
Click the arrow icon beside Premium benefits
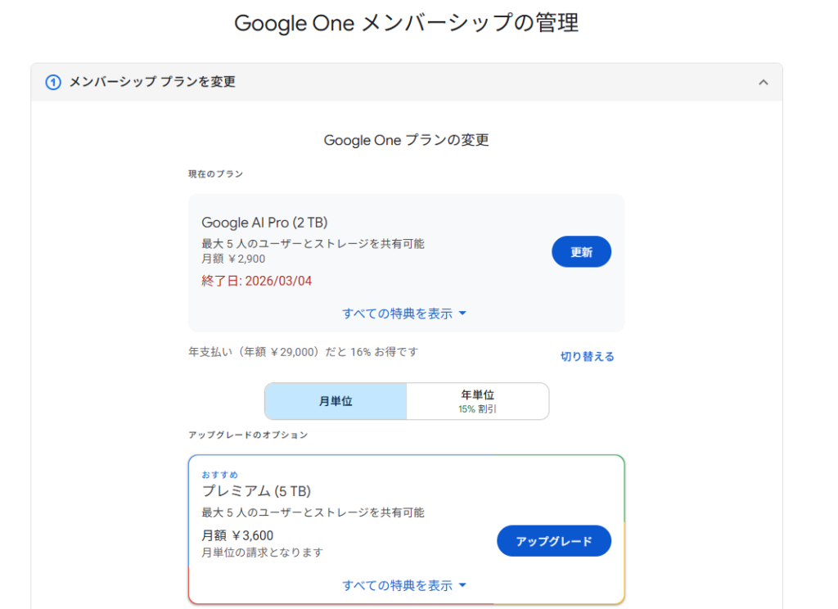coord(462,585)
